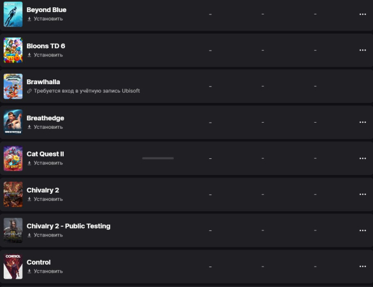Click the link icon under Brawlhalla
373x287 pixels.
coord(29,91)
